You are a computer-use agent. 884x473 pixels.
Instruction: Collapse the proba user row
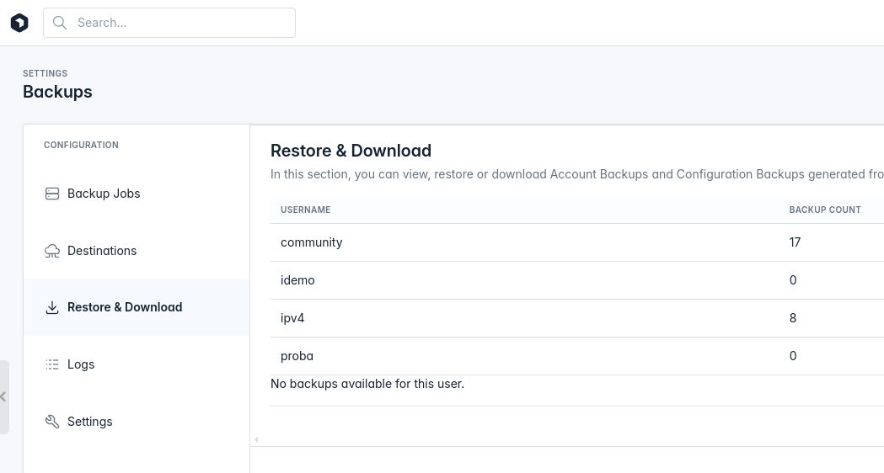[577, 357]
